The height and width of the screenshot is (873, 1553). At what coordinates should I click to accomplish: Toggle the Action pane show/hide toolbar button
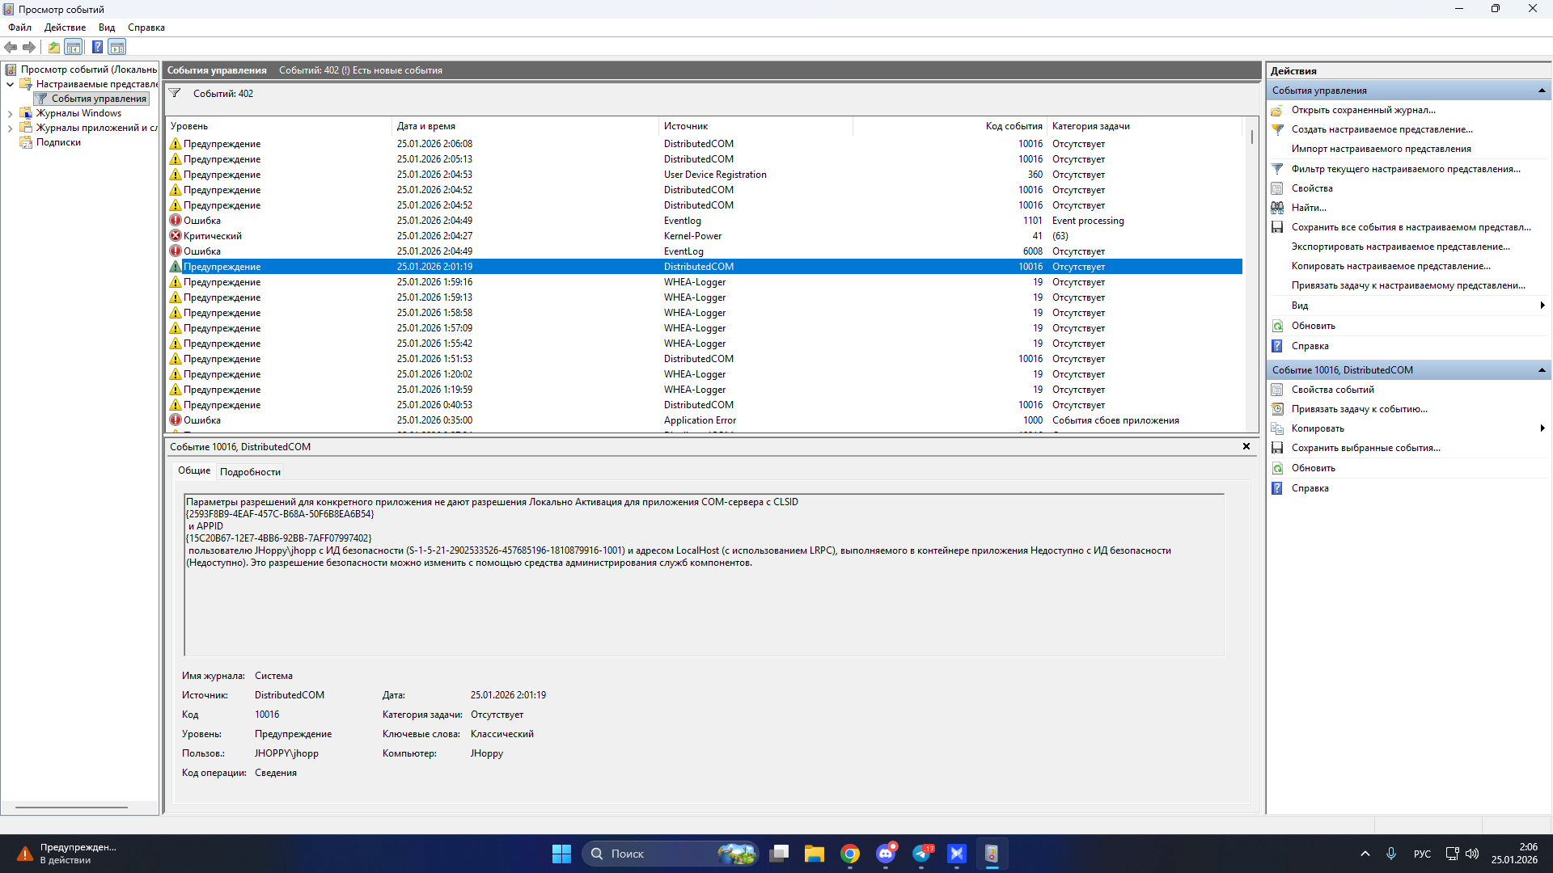117,47
